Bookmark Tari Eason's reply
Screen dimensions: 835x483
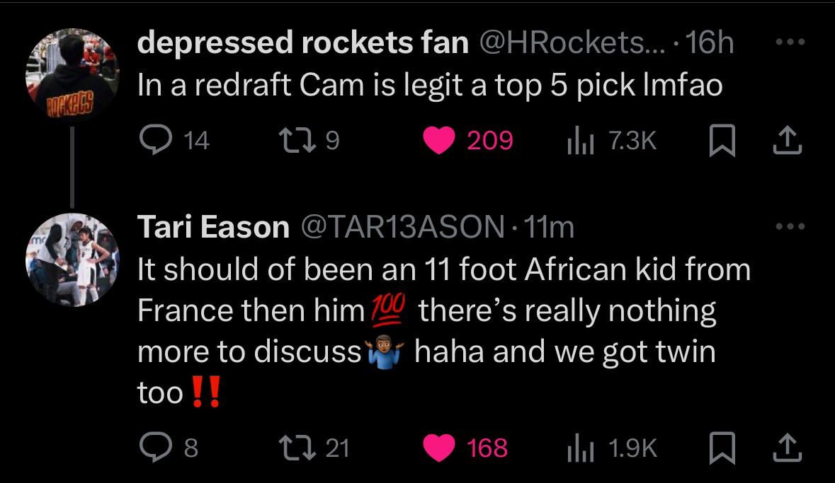pos(721,447)
